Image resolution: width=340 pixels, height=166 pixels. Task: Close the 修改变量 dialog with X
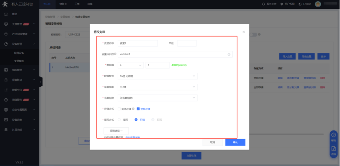[243, 32]
